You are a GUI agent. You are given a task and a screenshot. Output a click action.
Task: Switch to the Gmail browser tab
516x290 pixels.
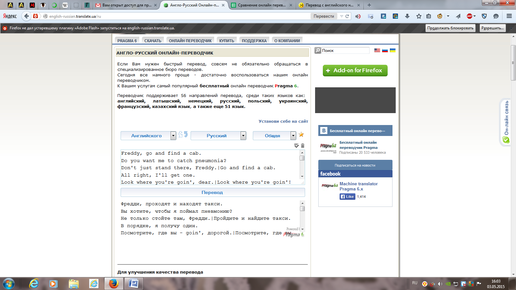click(126, 5)
